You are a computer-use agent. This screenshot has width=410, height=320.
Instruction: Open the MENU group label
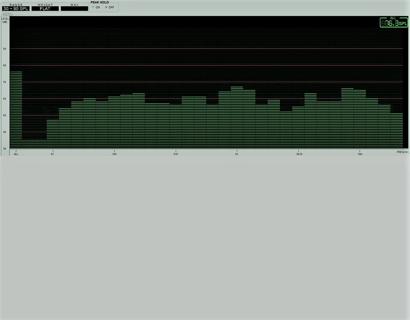tap(8, 14)
